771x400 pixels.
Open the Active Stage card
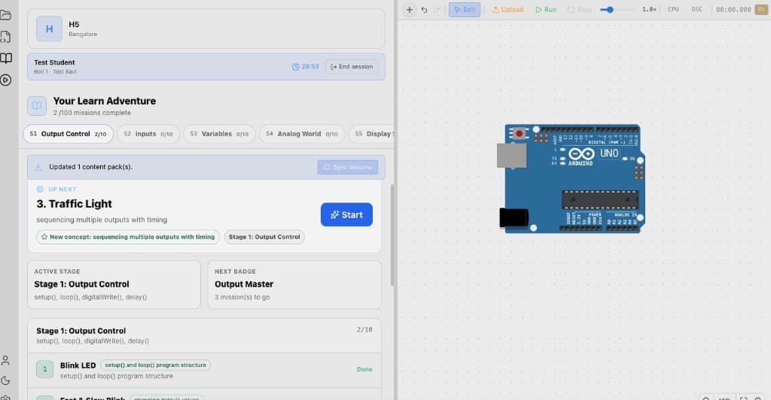coord(114,285)
